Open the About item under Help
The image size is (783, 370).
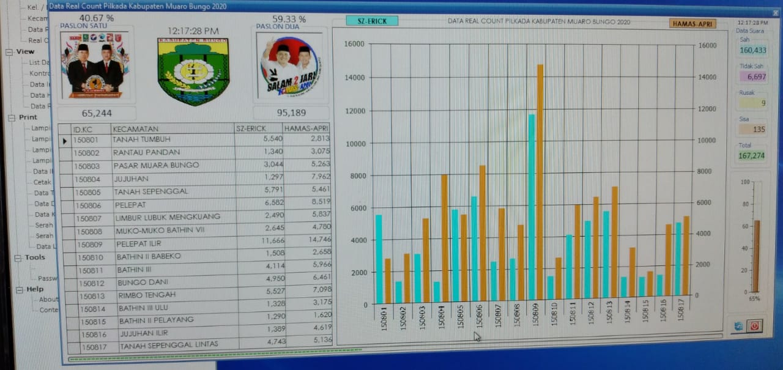[x=48, y=300]
